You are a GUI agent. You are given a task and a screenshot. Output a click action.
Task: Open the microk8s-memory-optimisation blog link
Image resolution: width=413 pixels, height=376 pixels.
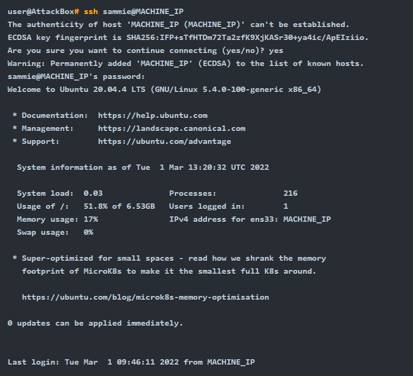(145, 297)
